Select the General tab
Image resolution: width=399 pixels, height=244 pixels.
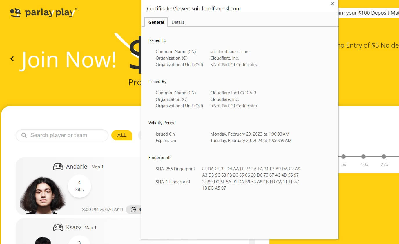coord(156,22)
